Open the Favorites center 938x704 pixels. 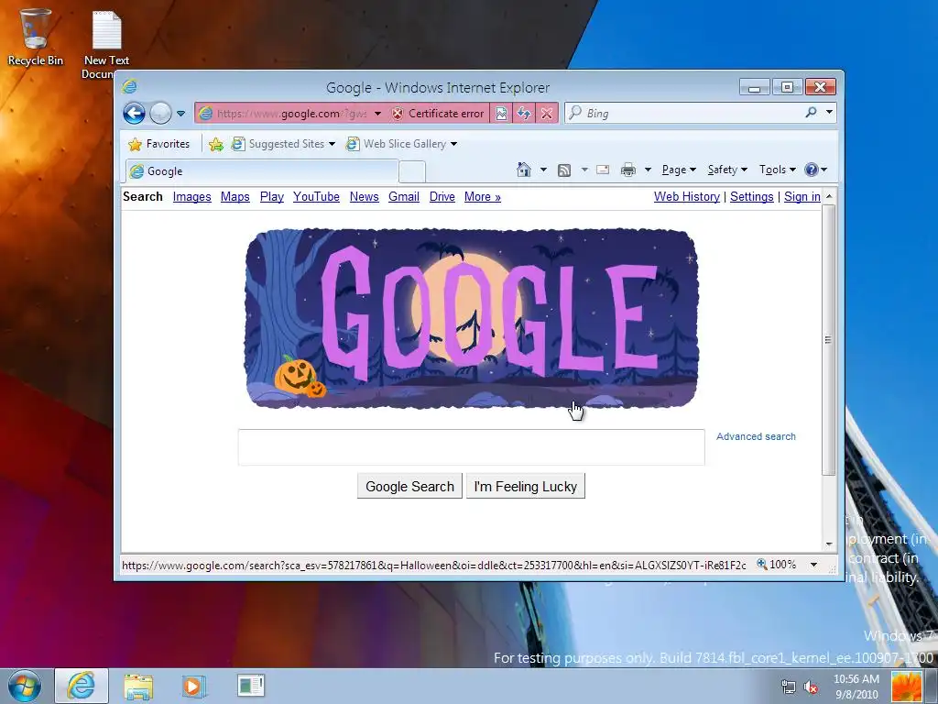click(159, 144)
